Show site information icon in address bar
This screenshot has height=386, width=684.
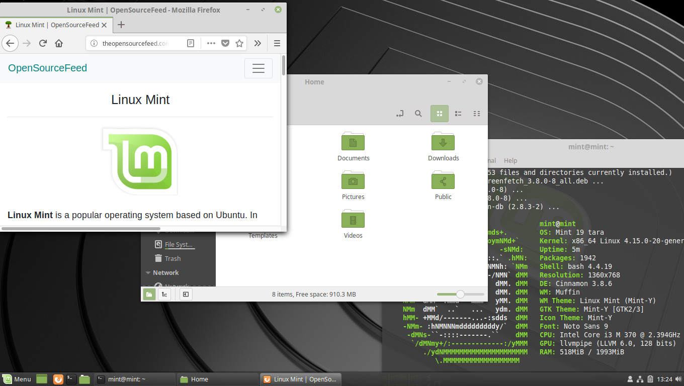pos(94,43)
